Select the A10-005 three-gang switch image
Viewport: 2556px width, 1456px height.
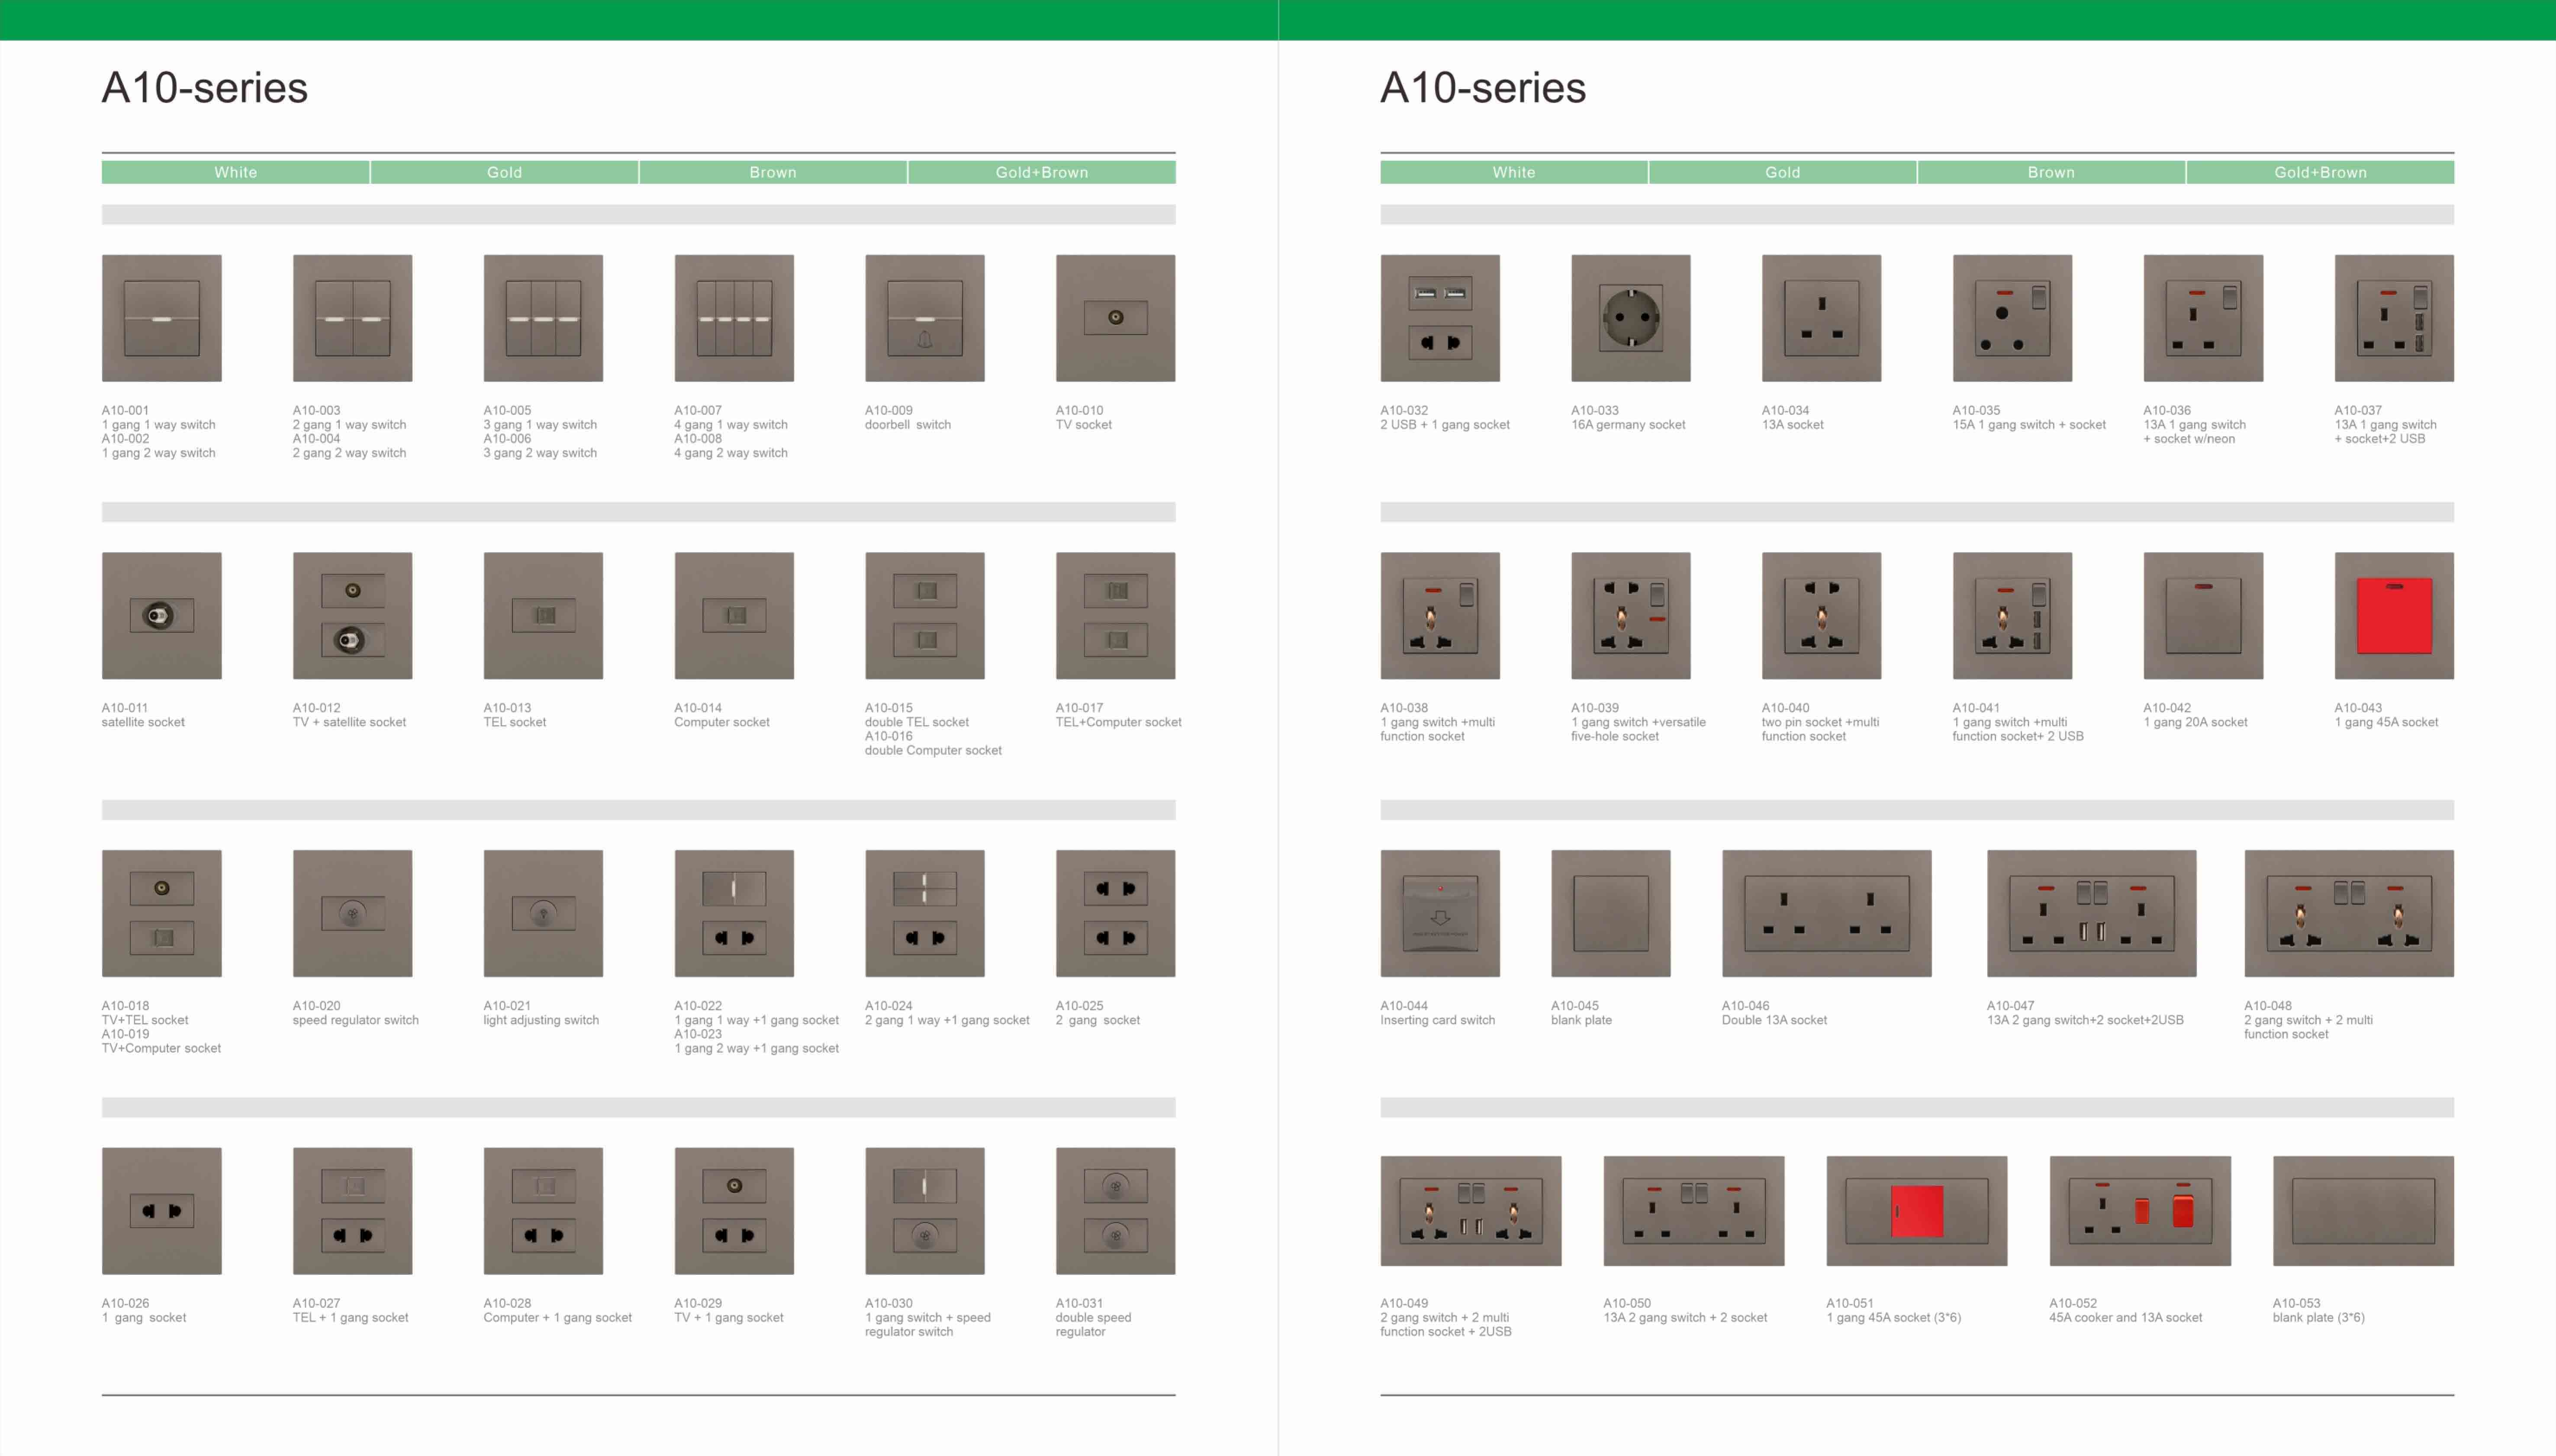pos(544,318)
